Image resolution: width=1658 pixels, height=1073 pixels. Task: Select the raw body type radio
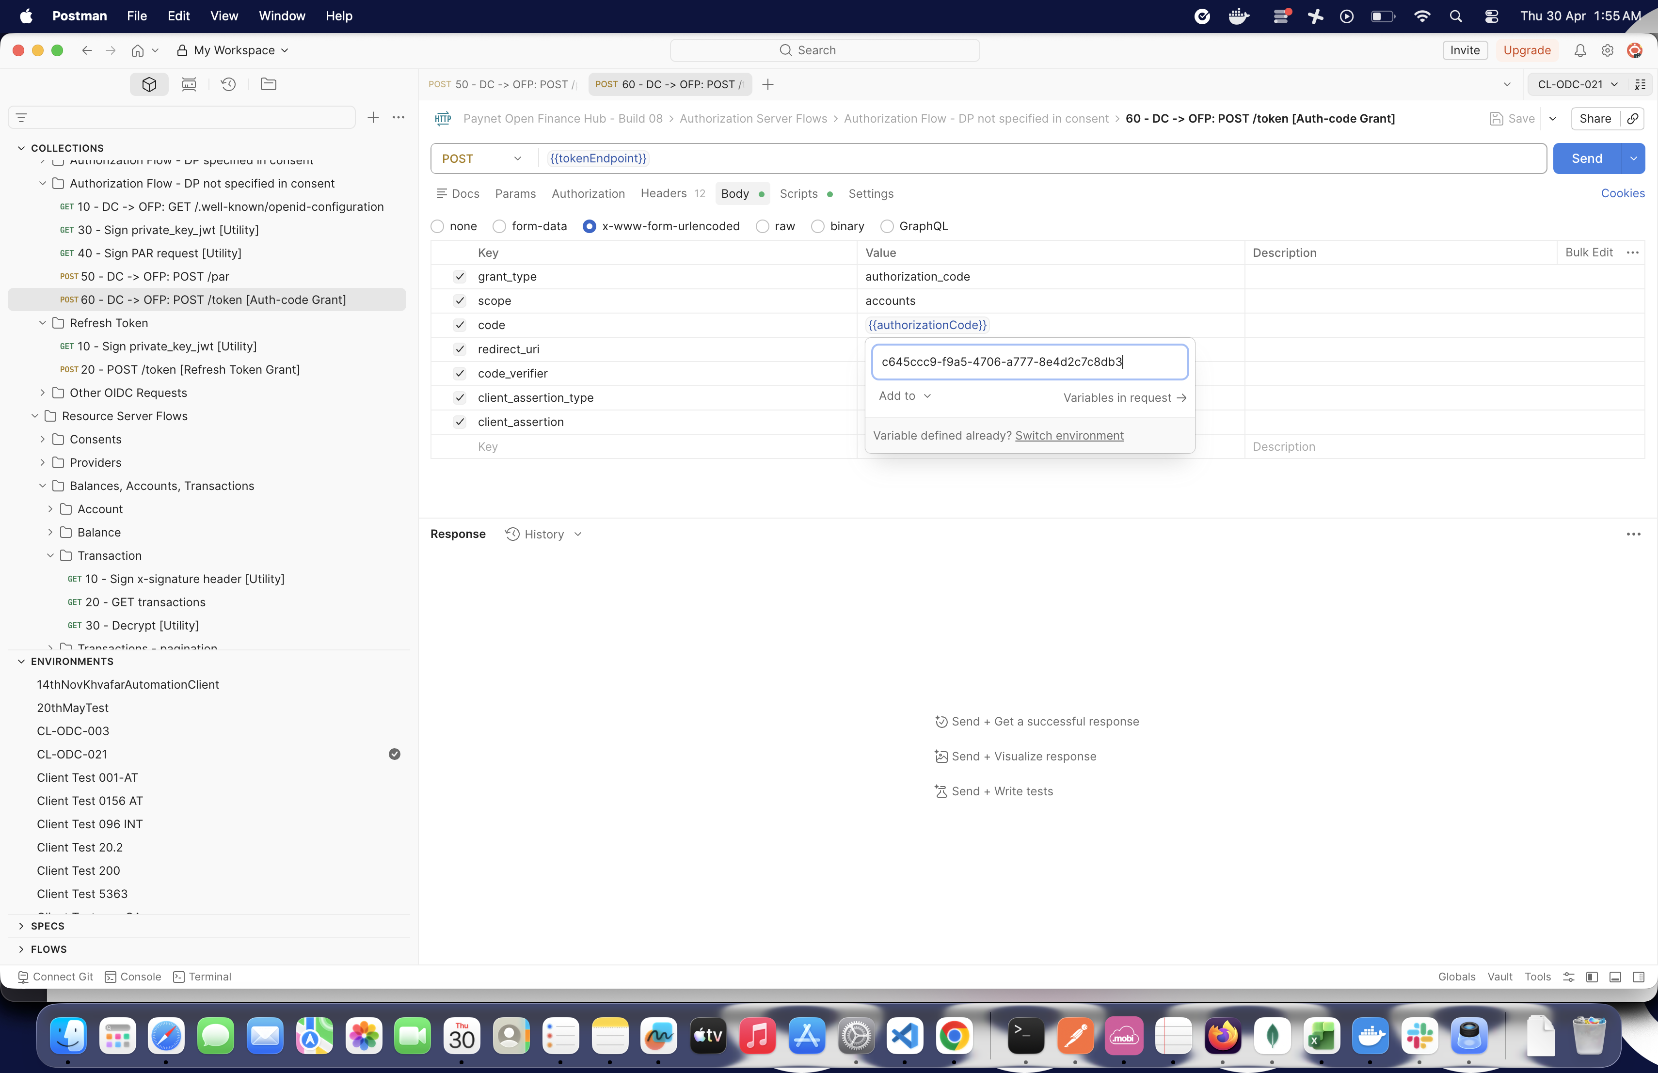[762, 226]
